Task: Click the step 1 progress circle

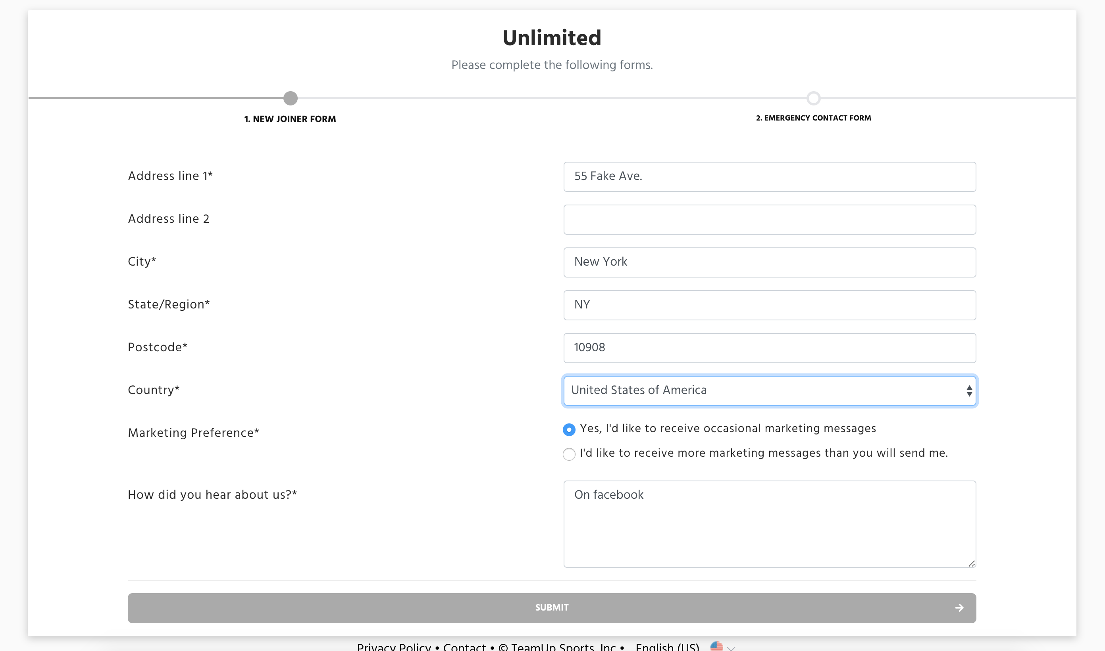Action: pyautogui.click(x=290, y=98)
